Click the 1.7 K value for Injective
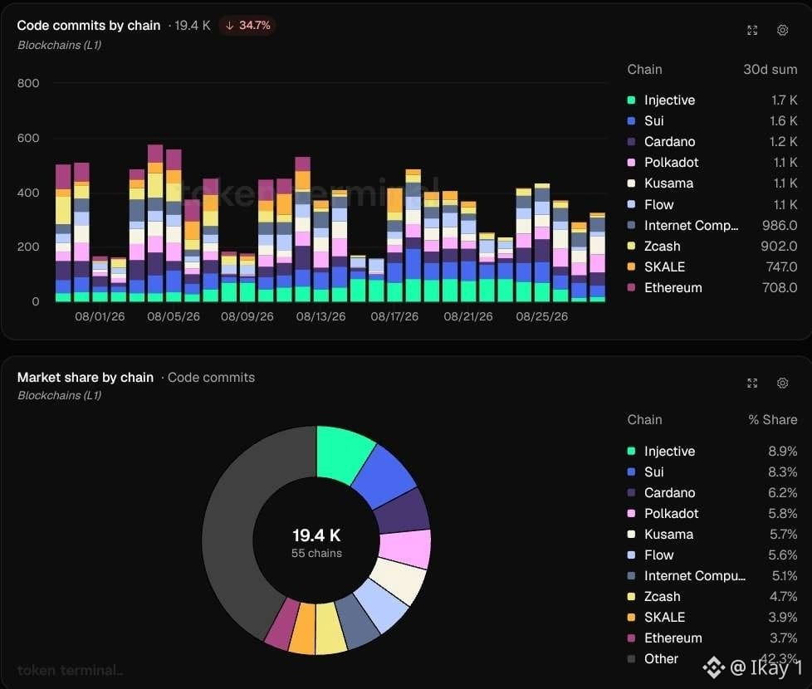 (x=784, y=100)
